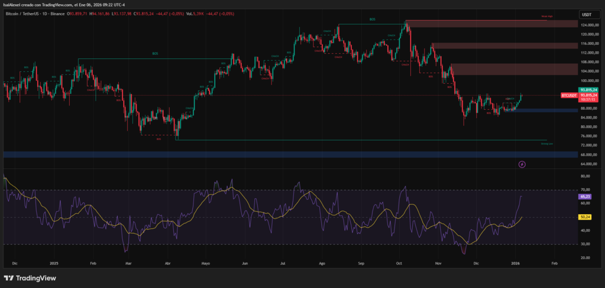This screenshot has height=288, width=605.
Task: Click the 'Strong Low' annotation label
Action: tap(546, 143)
